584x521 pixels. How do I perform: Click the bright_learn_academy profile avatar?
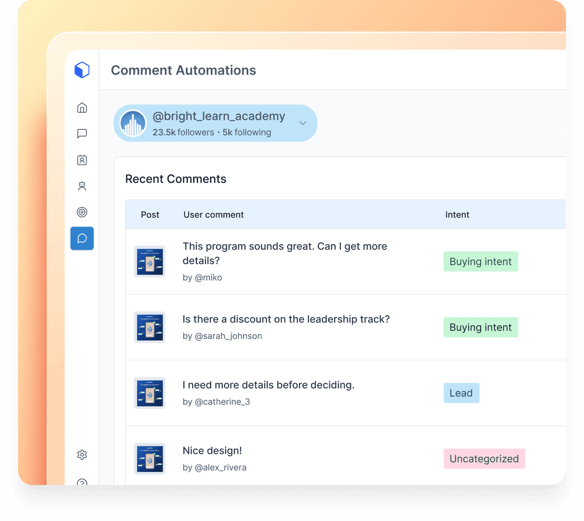pos(133,123)
